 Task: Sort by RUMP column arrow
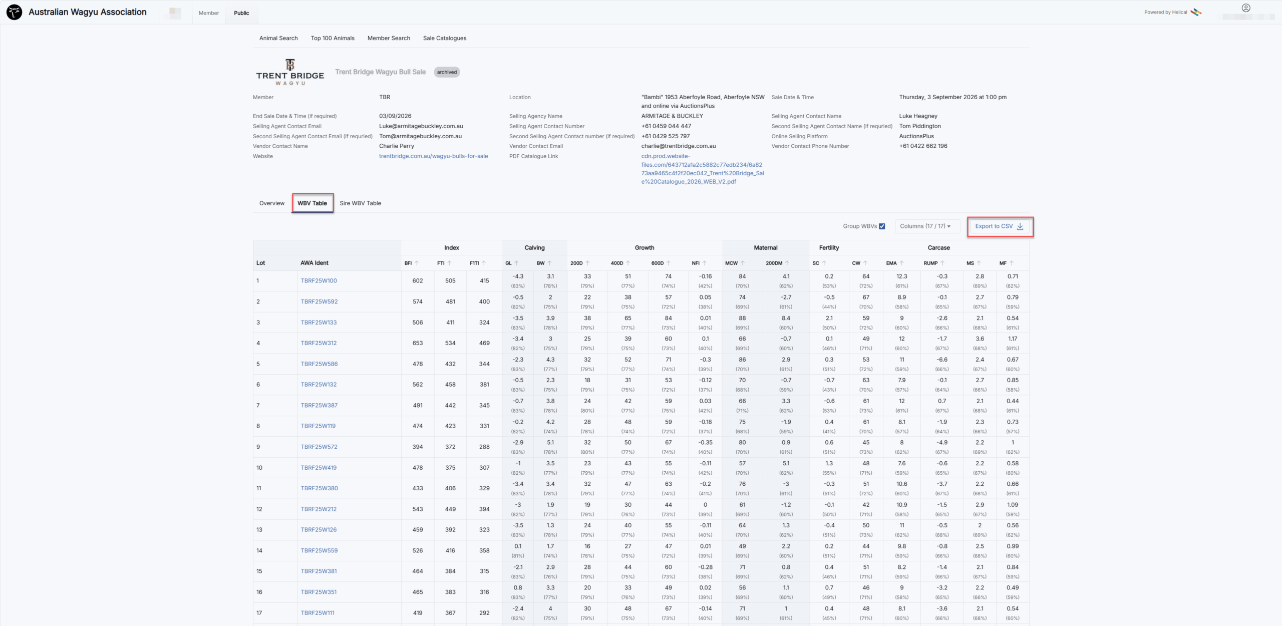tap(942, 263)
